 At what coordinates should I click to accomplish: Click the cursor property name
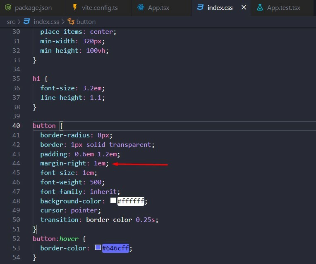pyautogui.click(x=52, y=210)
